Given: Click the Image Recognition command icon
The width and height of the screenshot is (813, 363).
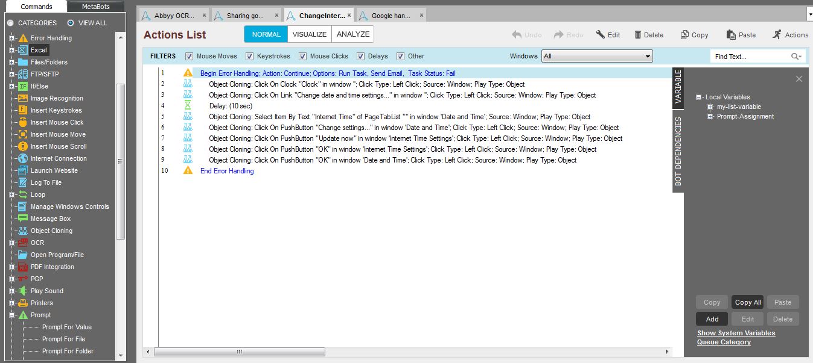Looking at the screenshot, I should (23, 98).
